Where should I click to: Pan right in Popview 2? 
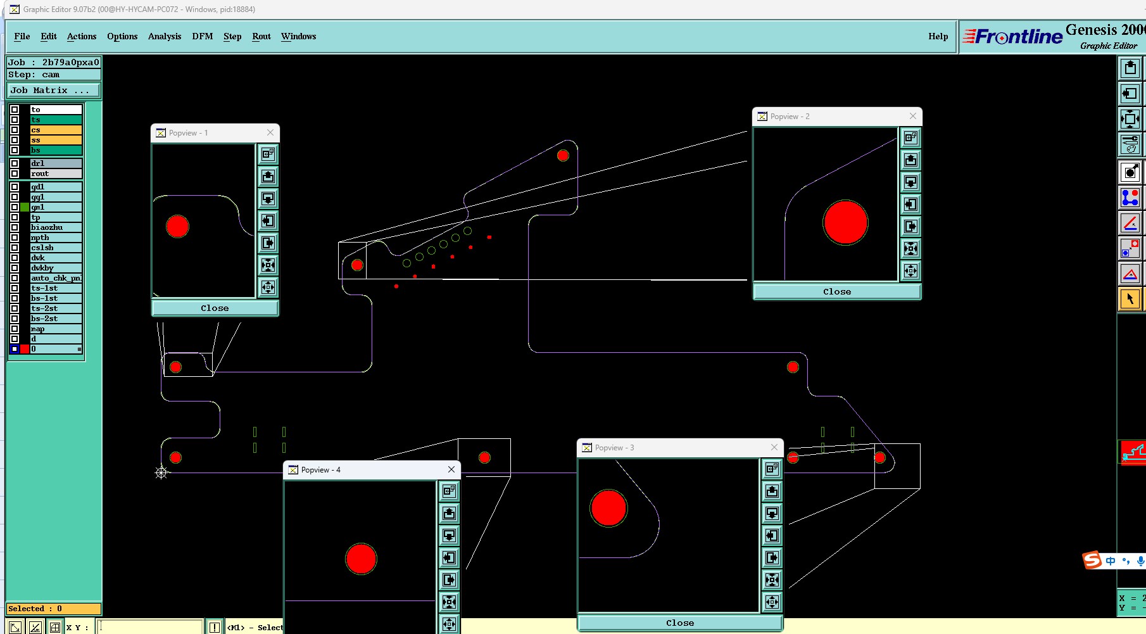(x=911, y=226)
